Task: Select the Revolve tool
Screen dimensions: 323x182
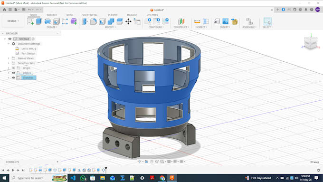Action: 47,21
